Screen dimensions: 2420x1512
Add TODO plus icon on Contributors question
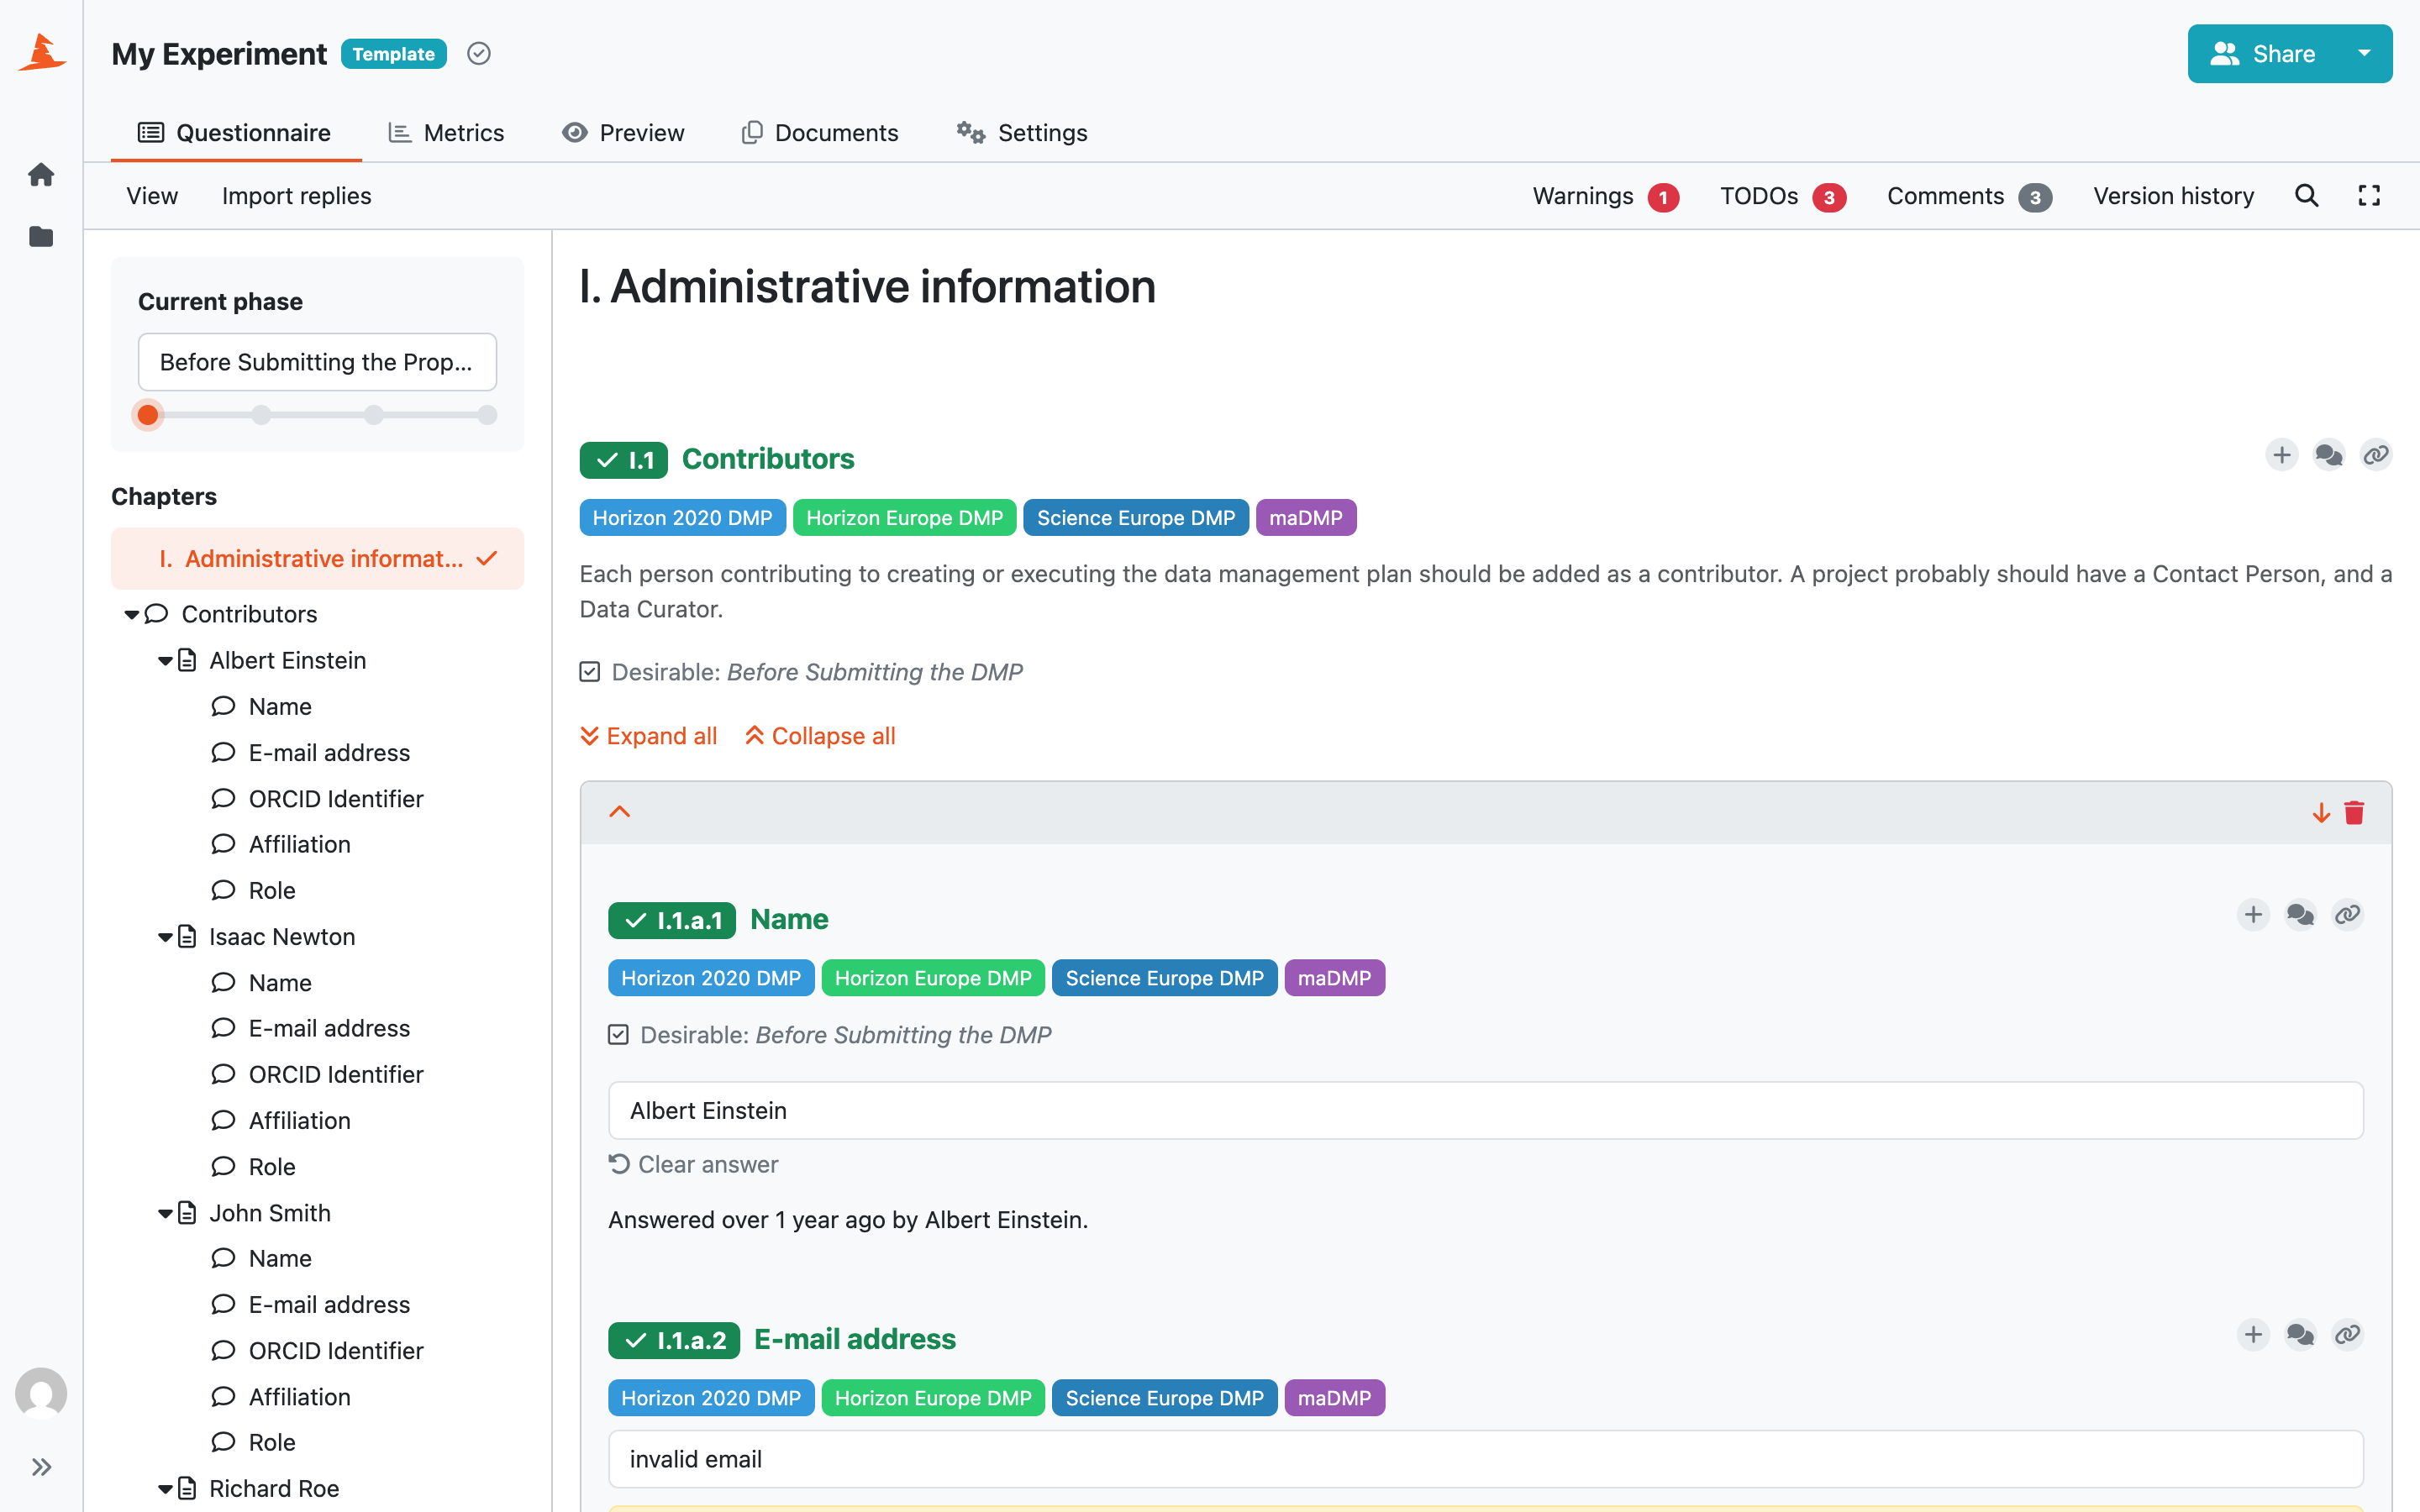(x=2281, y=456)
